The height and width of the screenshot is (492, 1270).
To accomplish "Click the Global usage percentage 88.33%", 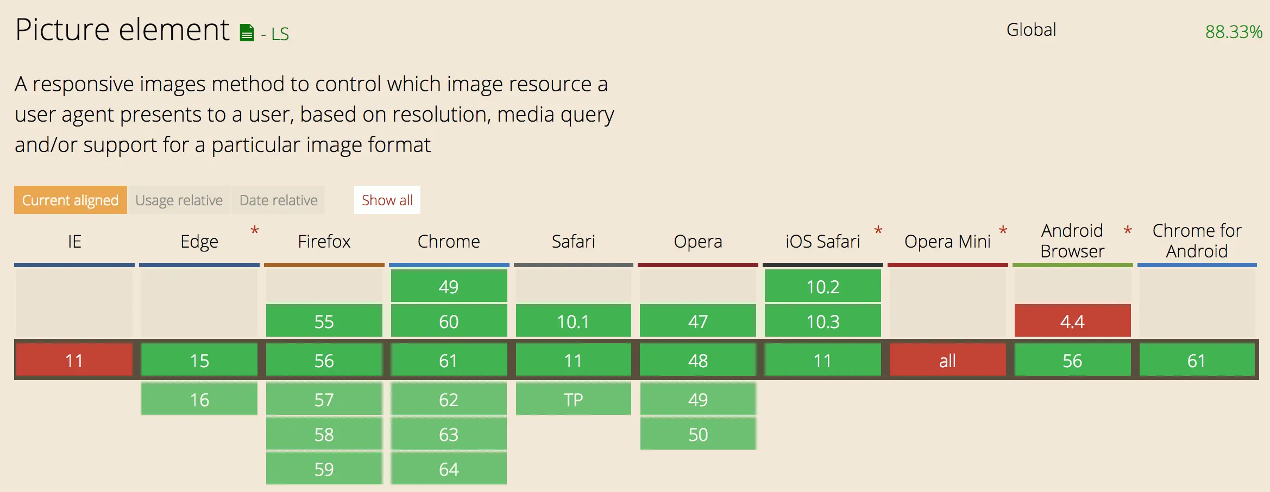I will [x=1233, y=32].
